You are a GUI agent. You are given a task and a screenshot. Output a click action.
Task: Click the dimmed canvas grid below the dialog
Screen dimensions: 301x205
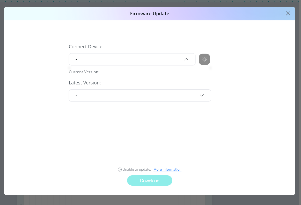coord(114,200)
